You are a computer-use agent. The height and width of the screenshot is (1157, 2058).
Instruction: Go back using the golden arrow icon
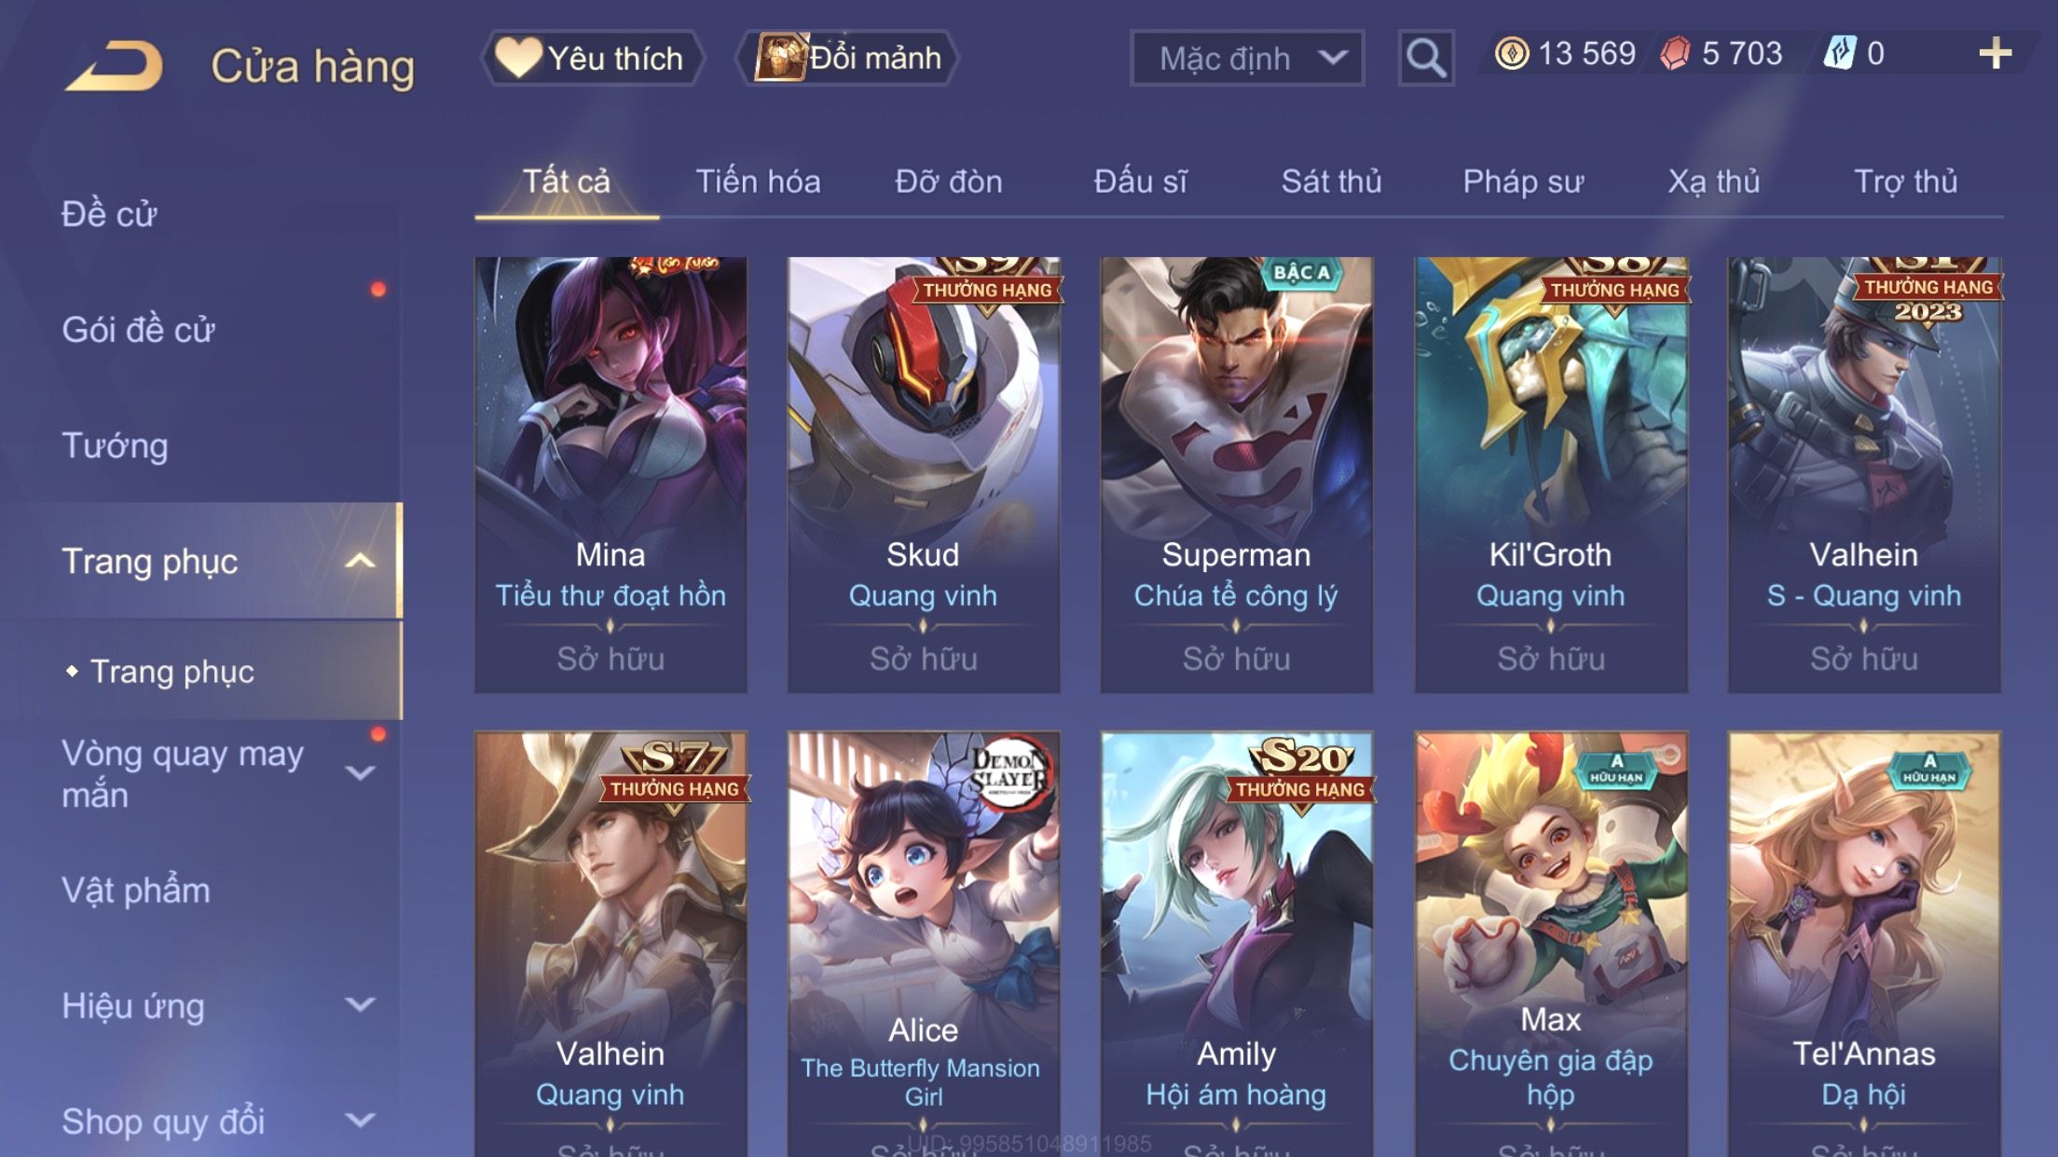[114, 65]
